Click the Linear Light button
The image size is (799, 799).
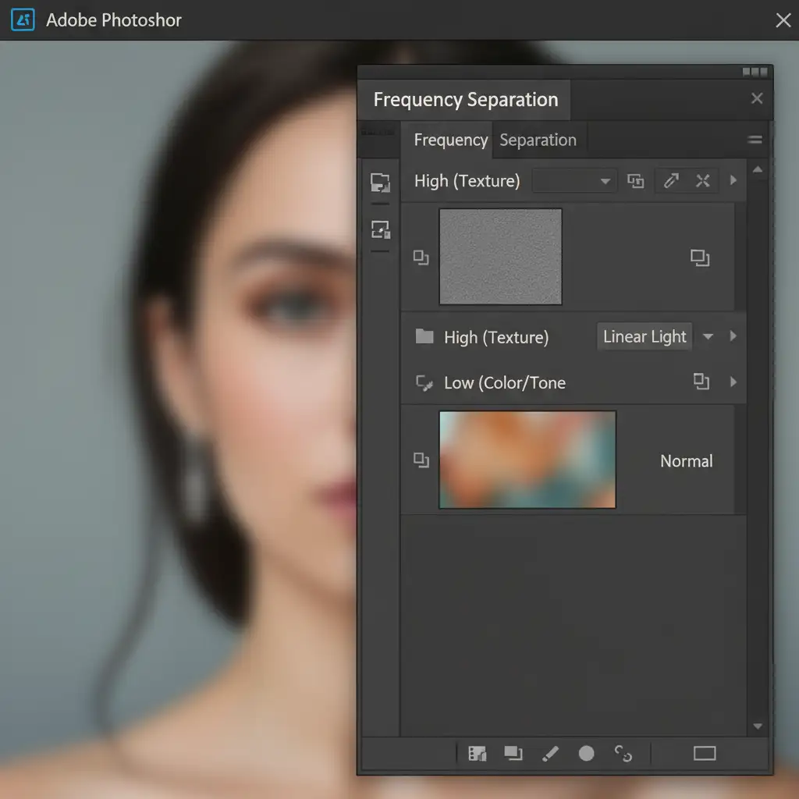pos(645,337)
